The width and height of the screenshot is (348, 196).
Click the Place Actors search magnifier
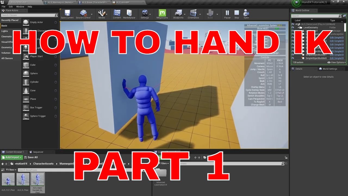(56, 15)
